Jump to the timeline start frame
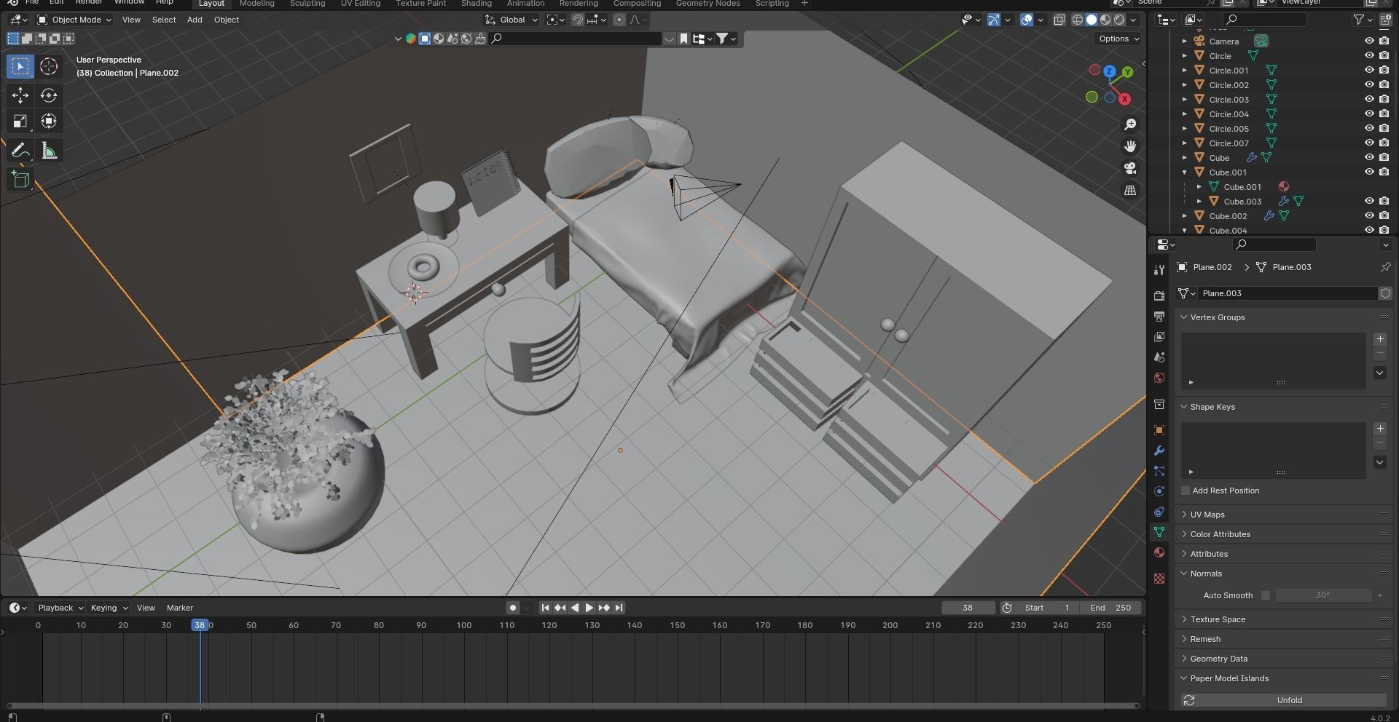The image size is (1399, 722). click(x=545, y=608)
